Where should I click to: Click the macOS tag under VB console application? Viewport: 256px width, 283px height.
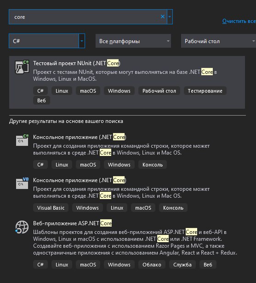[143, 208]
